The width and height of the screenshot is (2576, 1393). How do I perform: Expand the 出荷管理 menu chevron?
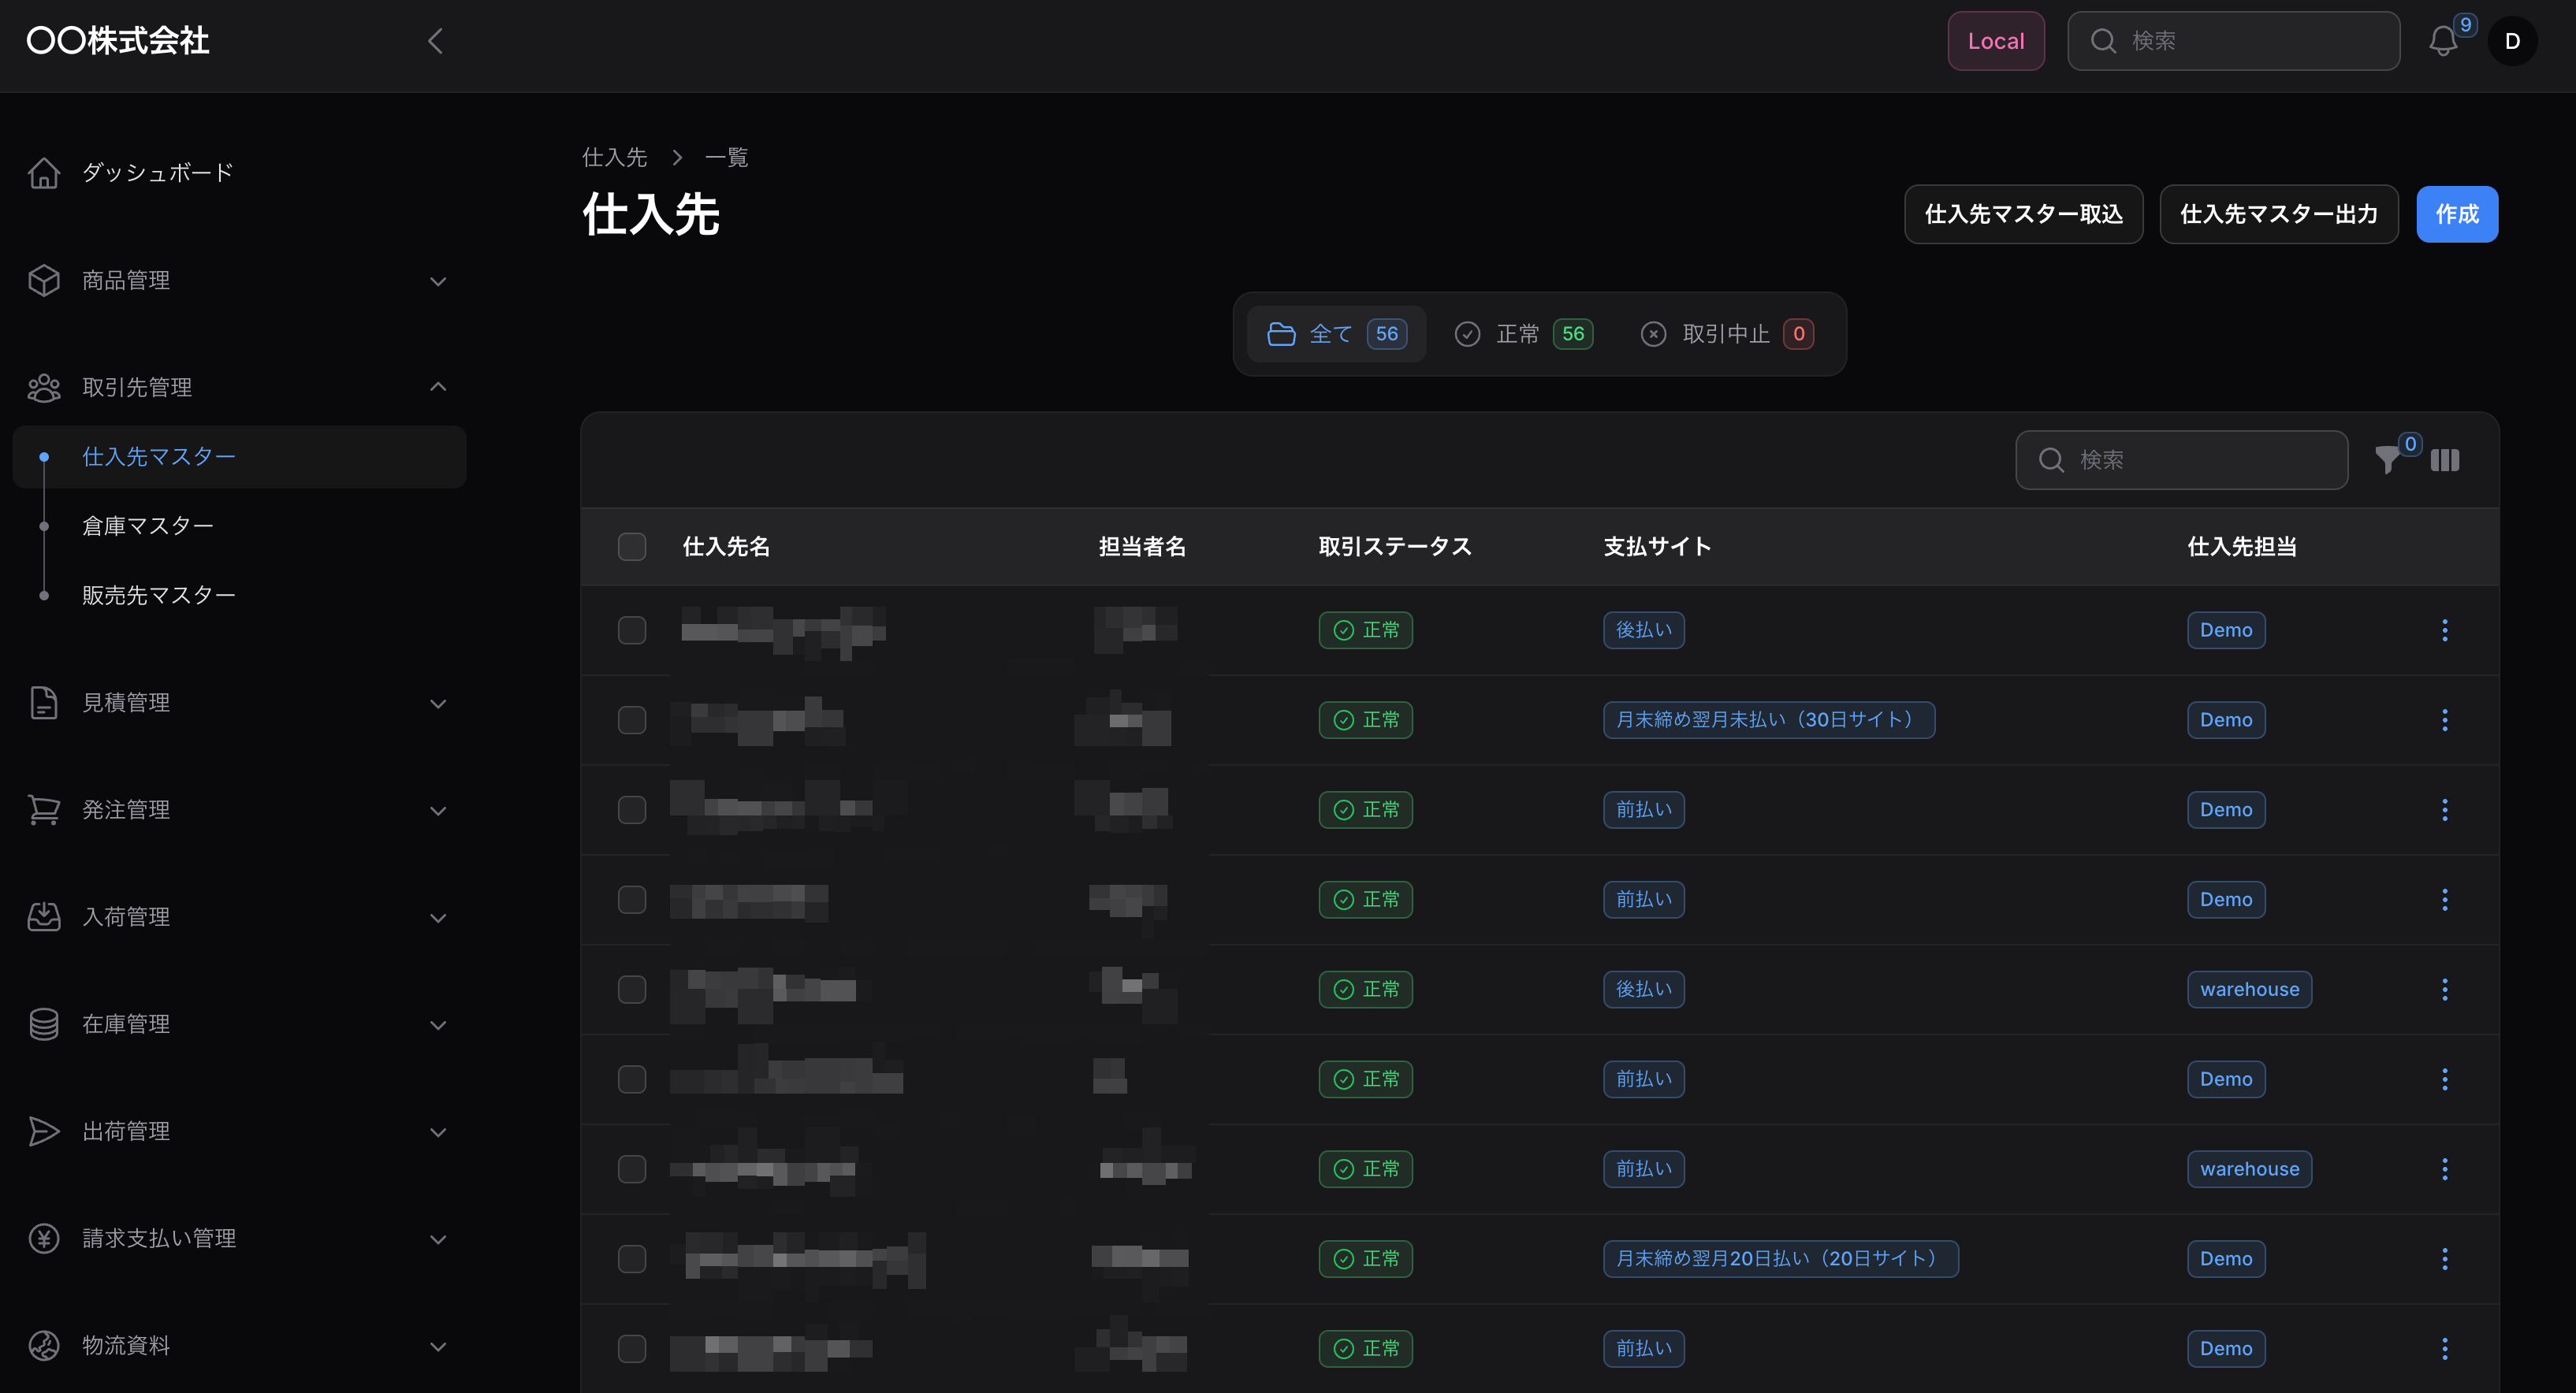pyautogui.click(x=438, y=1132)
